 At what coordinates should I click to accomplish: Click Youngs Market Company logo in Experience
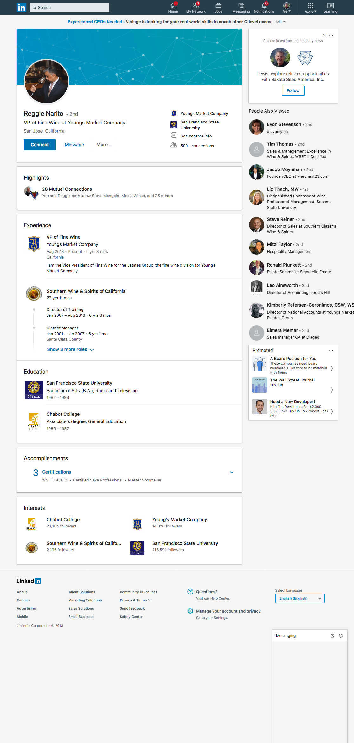pos(34,244)
